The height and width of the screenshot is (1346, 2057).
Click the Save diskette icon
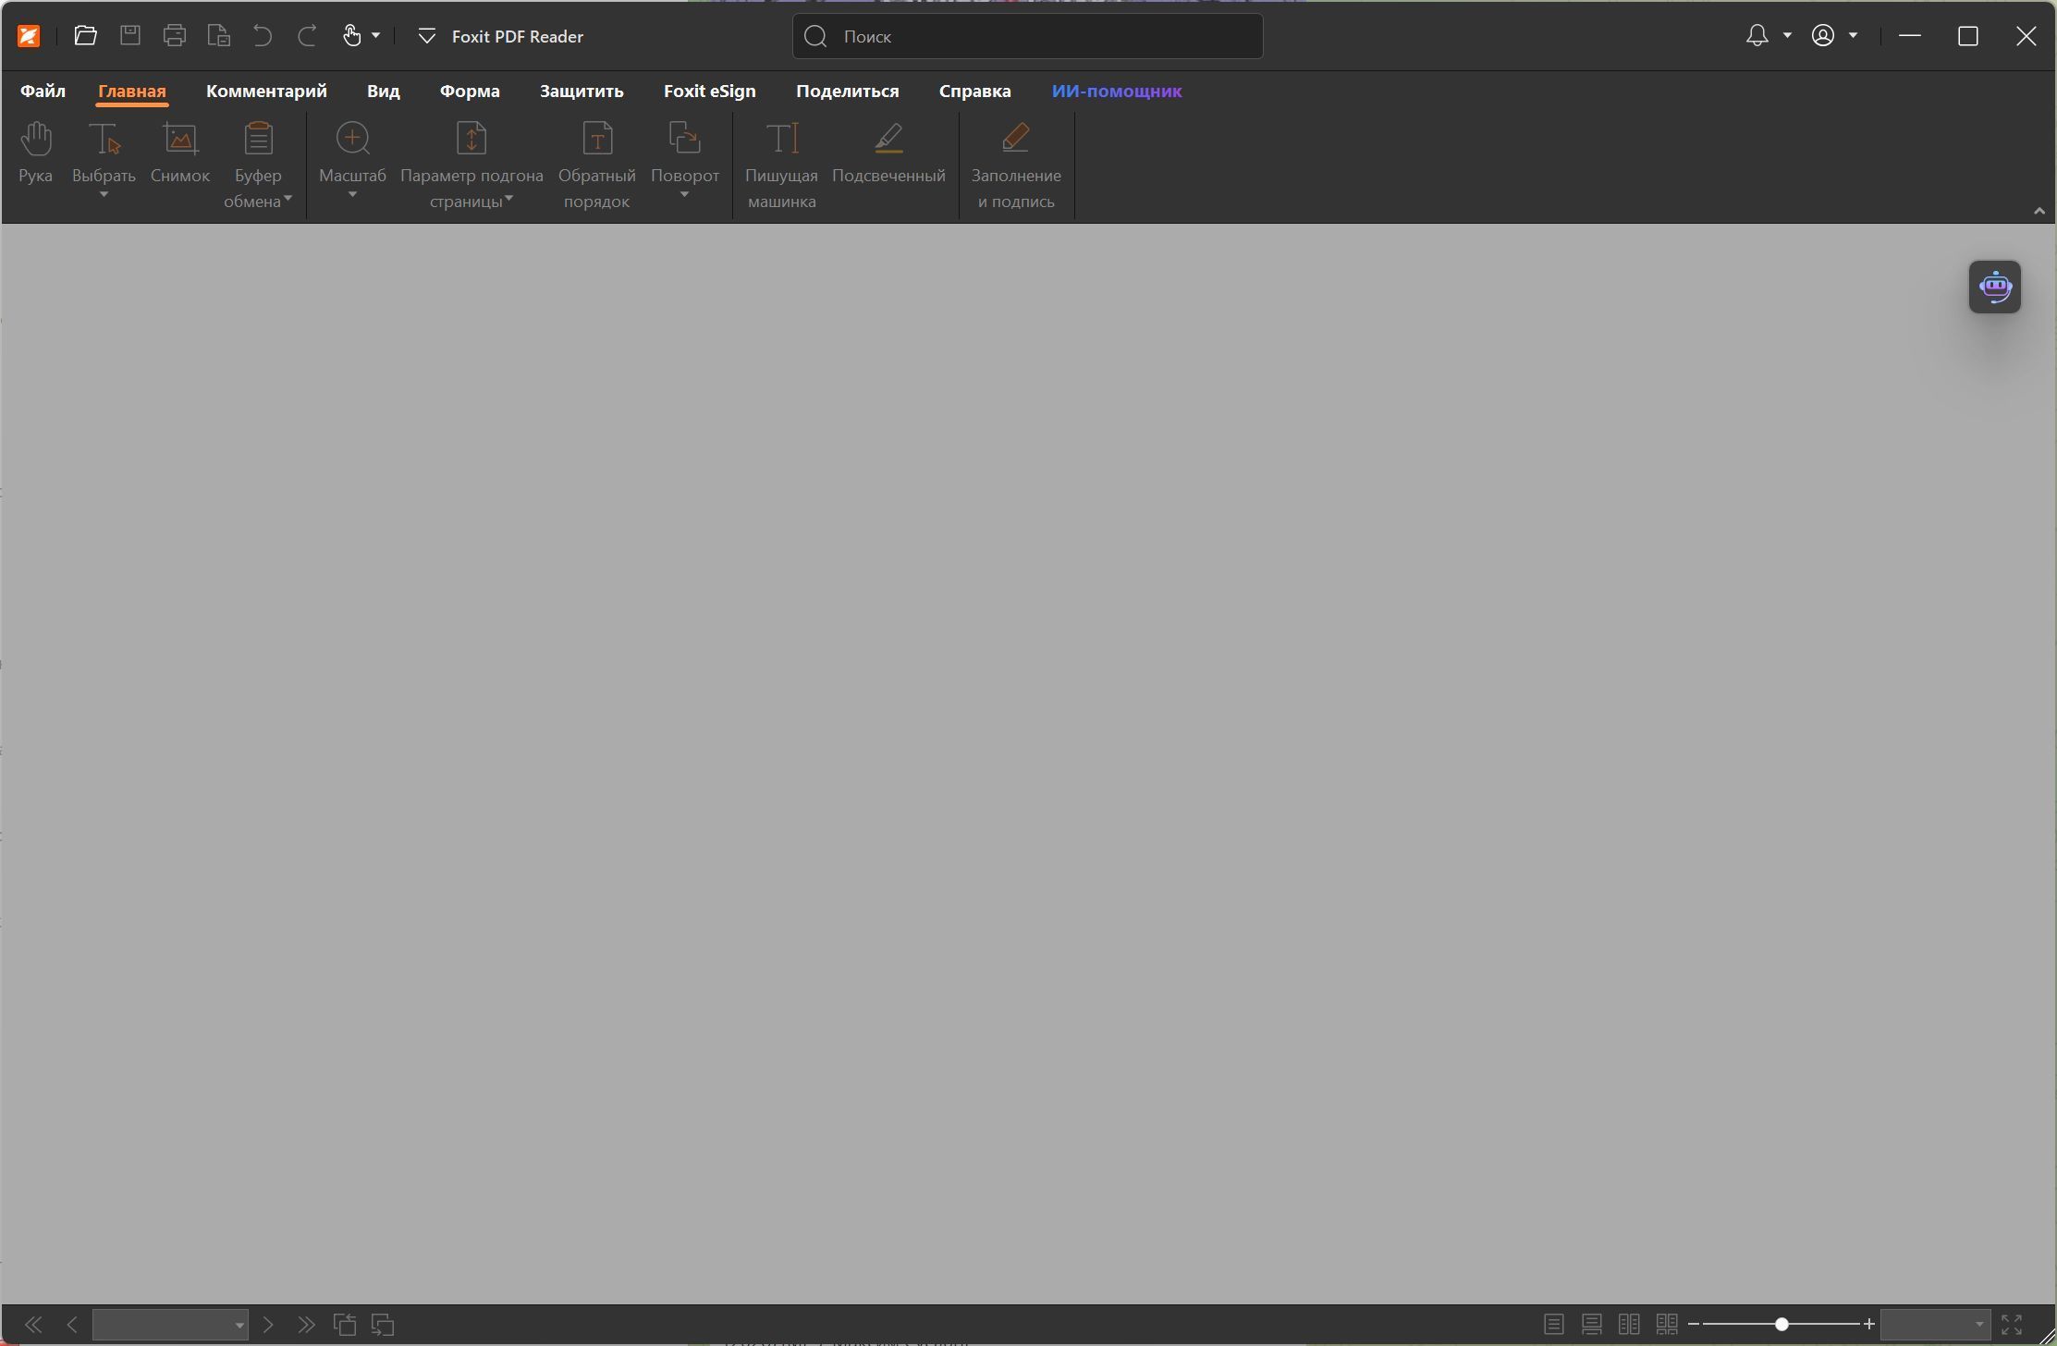(x=130, y=36)
